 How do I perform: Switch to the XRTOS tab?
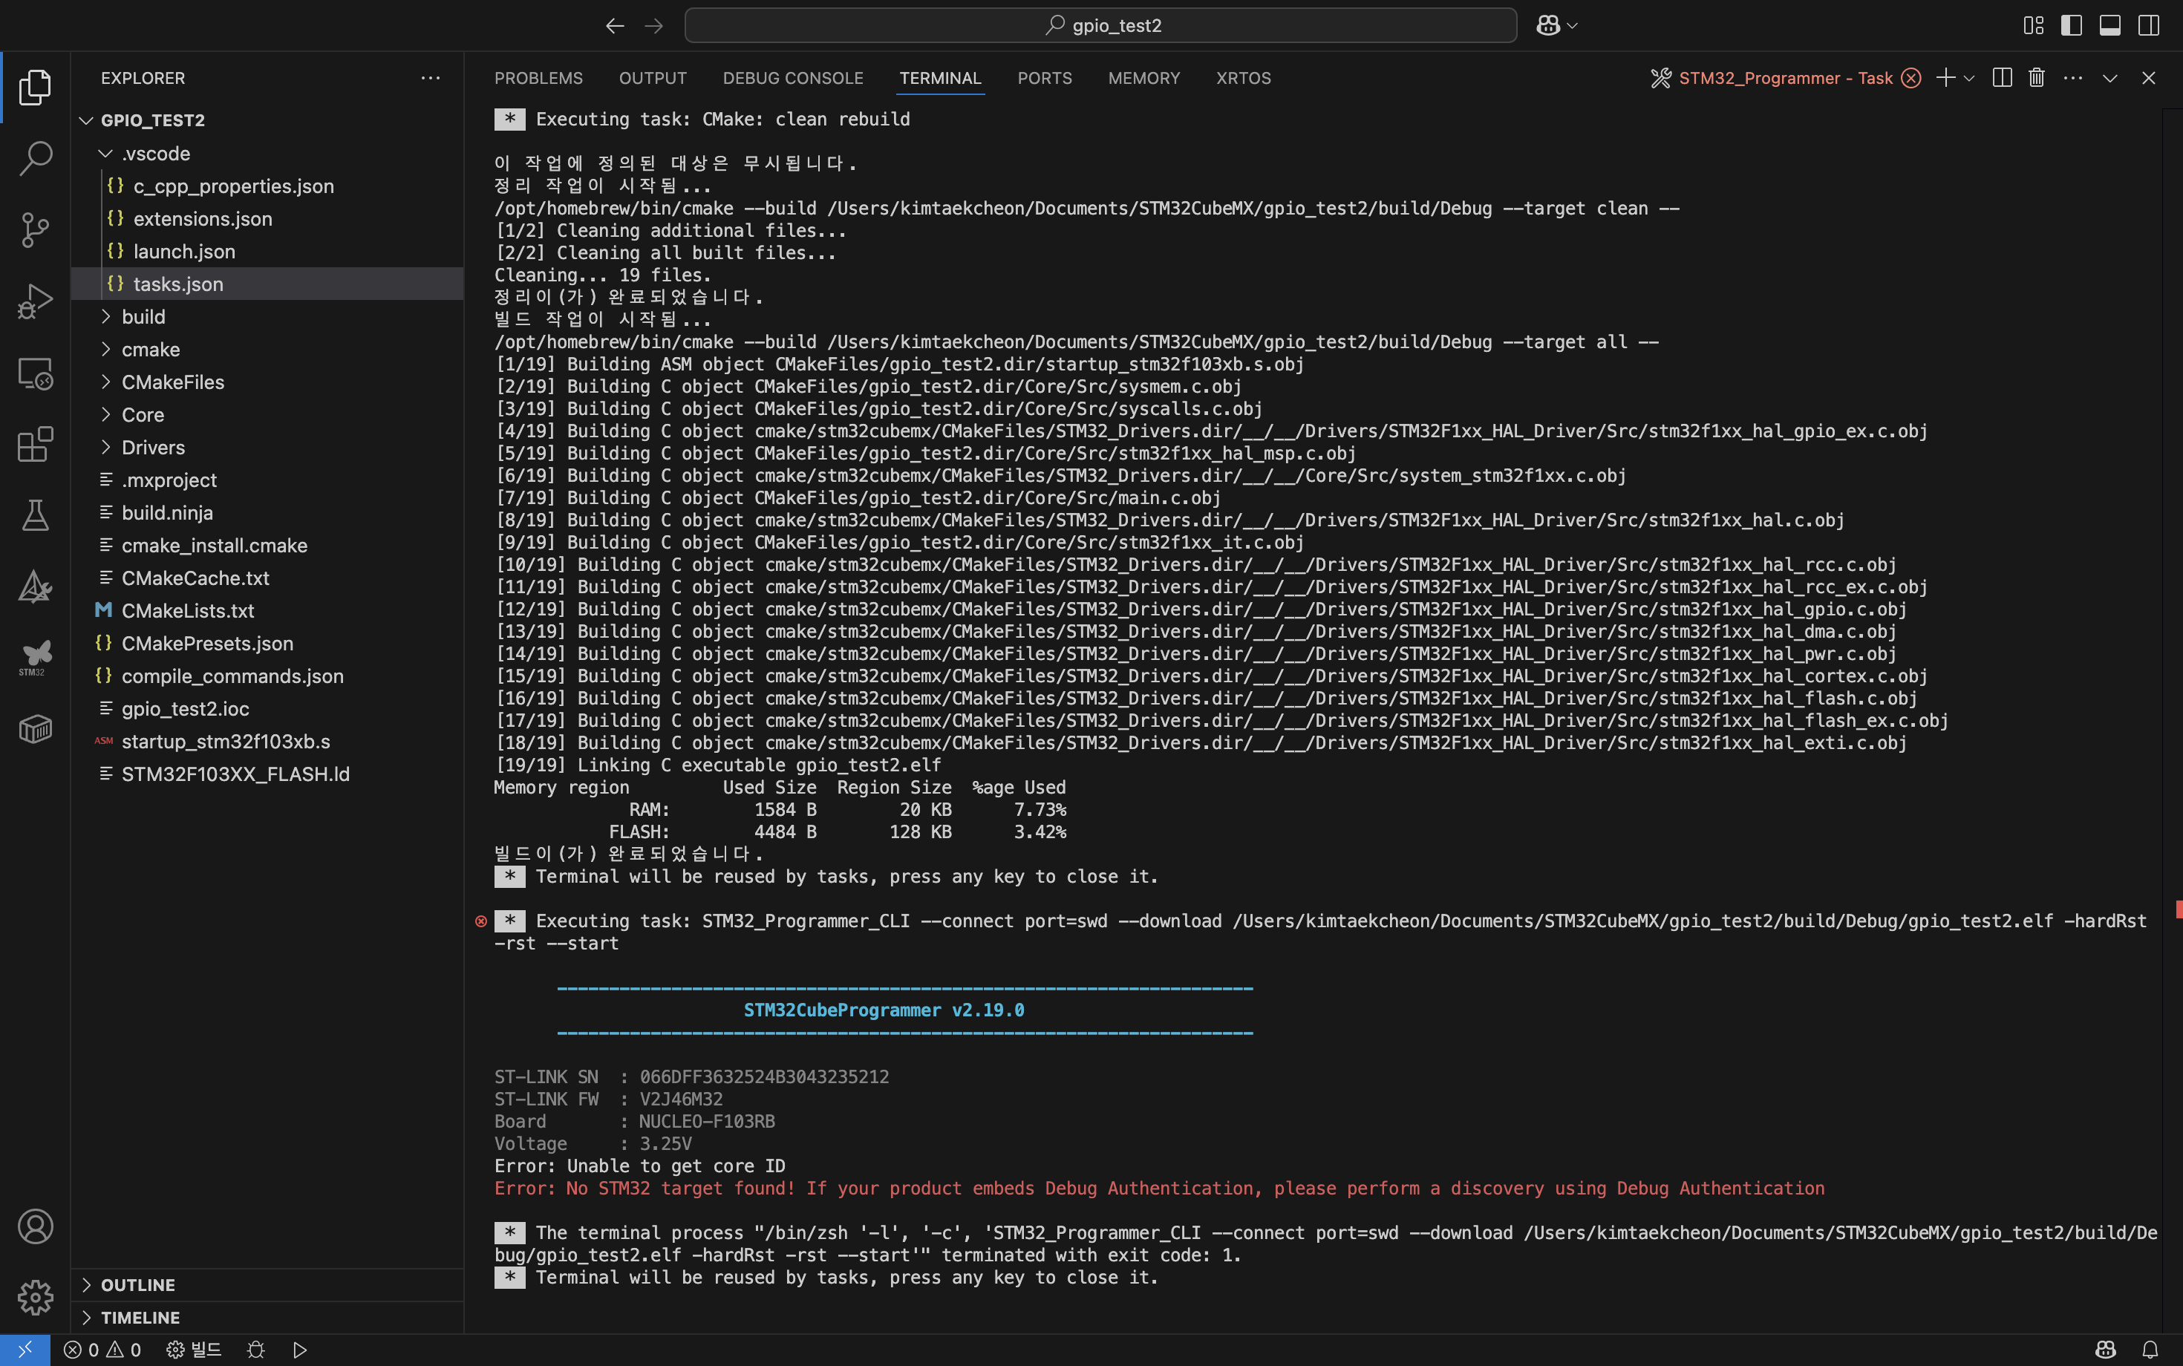pos(1243,78)
